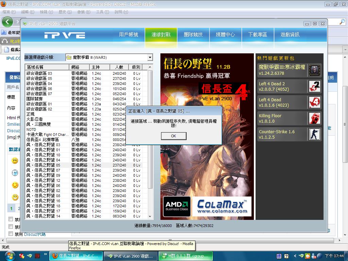Click the ColaMax www.colamax.com banner

pos(222,206)
